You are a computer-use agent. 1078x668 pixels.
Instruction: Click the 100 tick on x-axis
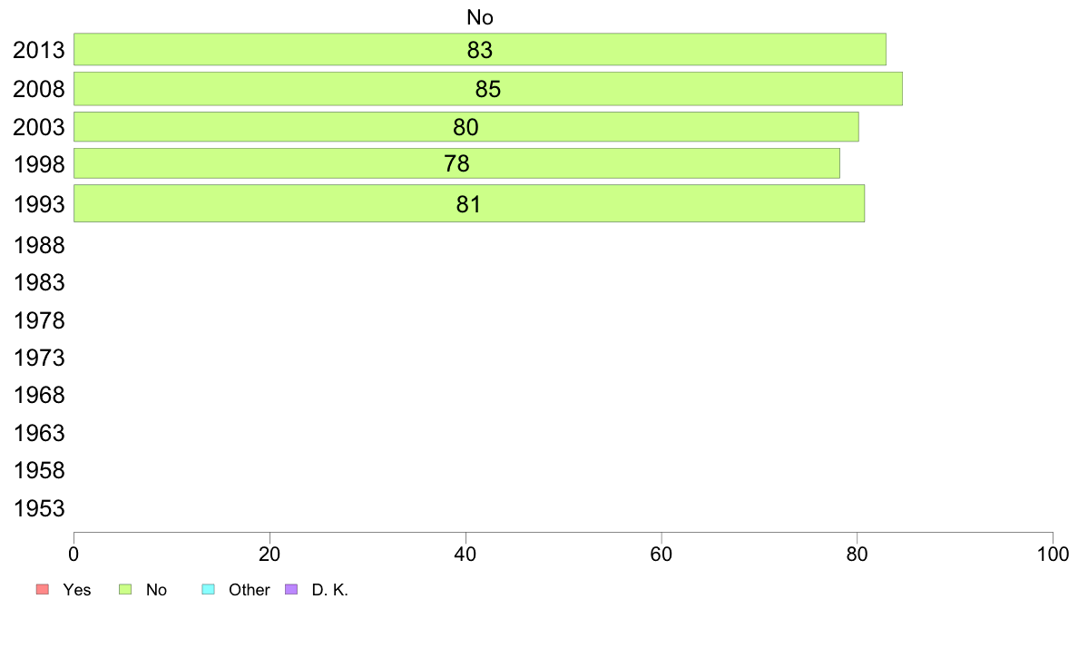[x=1053, y=555]
